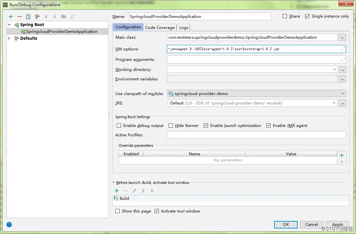This screenshot has height=234, width=356.
Task: Uncheck Activate tool window
Action: [156, 211]
